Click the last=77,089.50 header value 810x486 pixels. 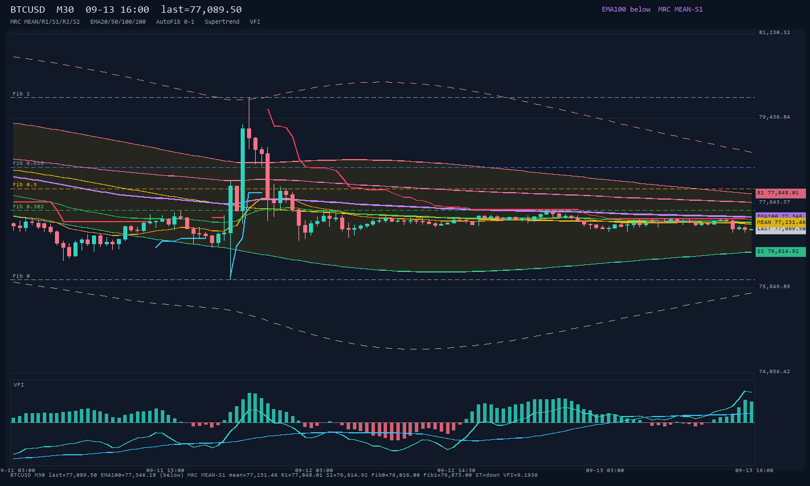coord(201,9)
